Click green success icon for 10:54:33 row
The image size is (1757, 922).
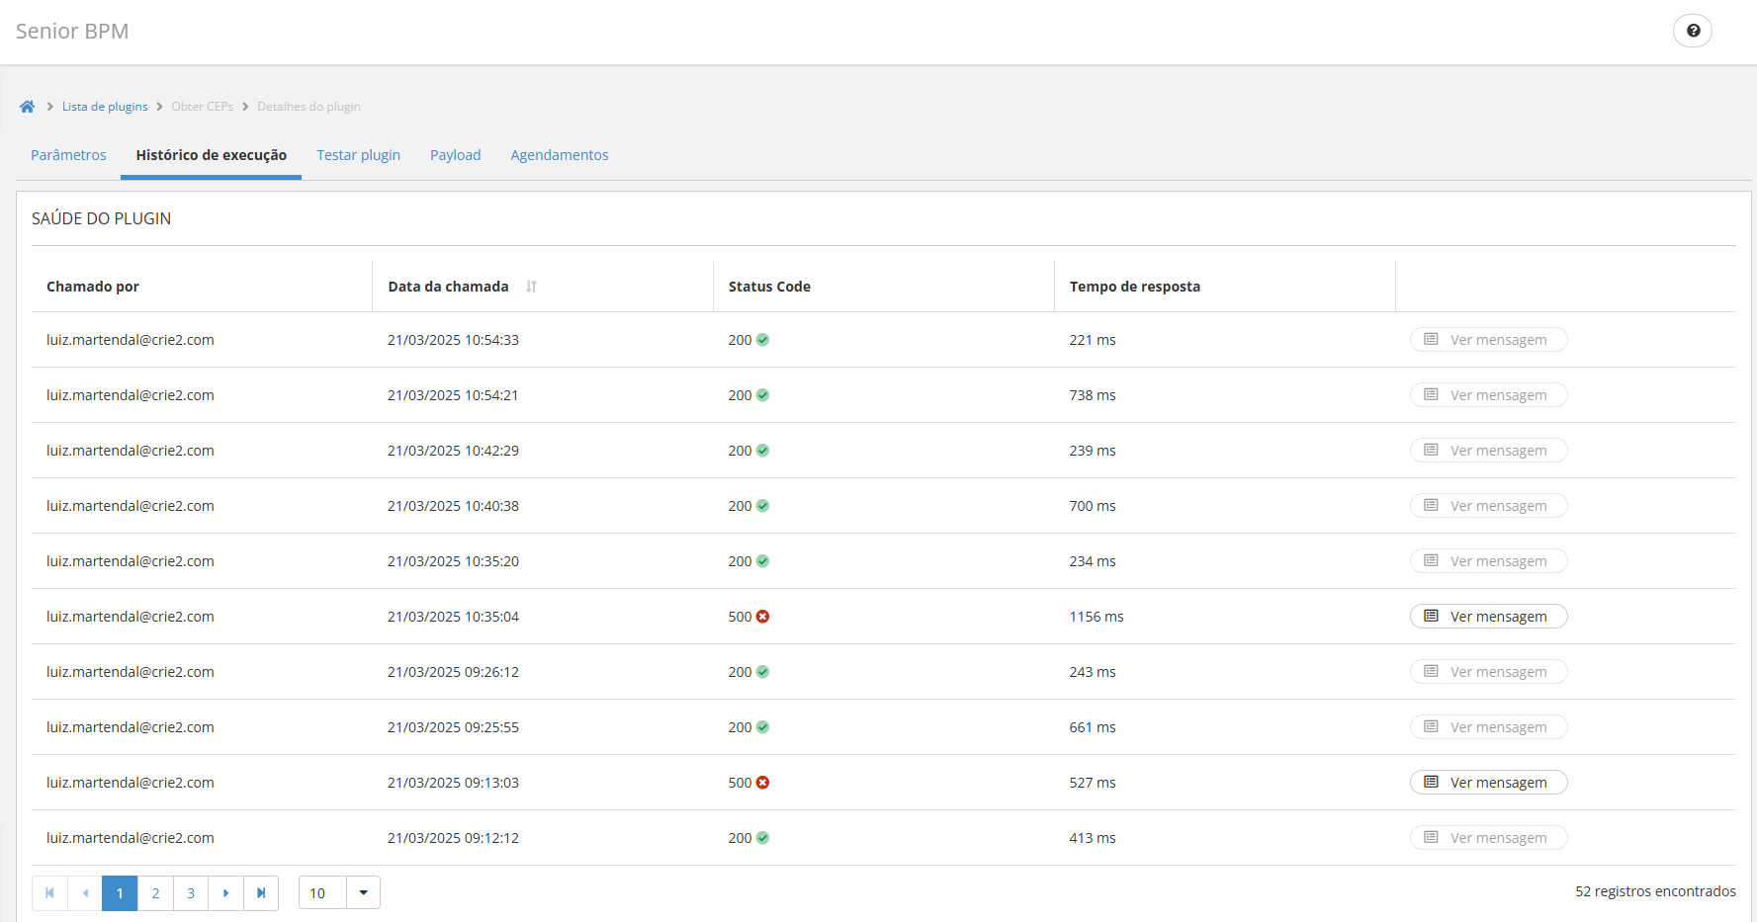point(762,340)
